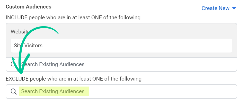The image size is (240, 105).
Task: Click the EXCLUDE people instruction text
Action: point(74,79)
